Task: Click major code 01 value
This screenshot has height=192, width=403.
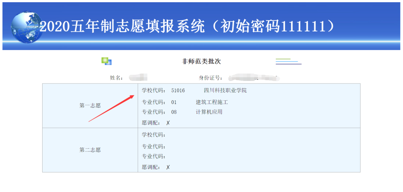Action: 174,102
